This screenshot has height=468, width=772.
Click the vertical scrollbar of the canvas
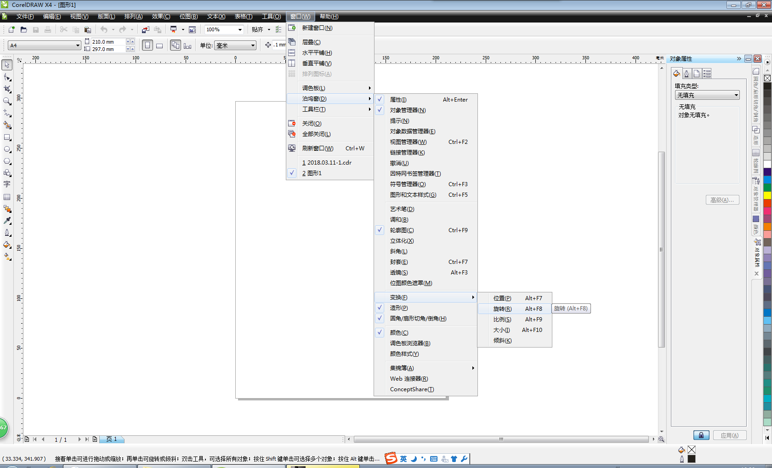tap(662, 249)
